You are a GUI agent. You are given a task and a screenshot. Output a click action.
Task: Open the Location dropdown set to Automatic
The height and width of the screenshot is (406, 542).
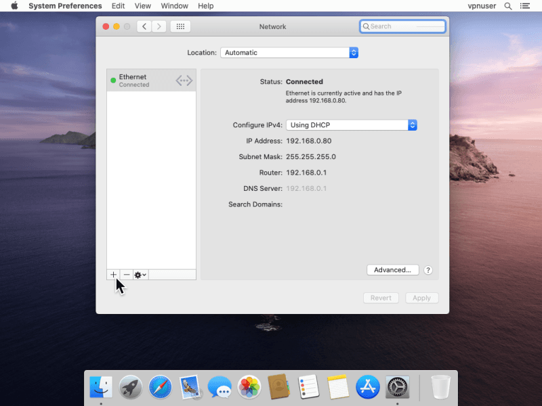289,53
